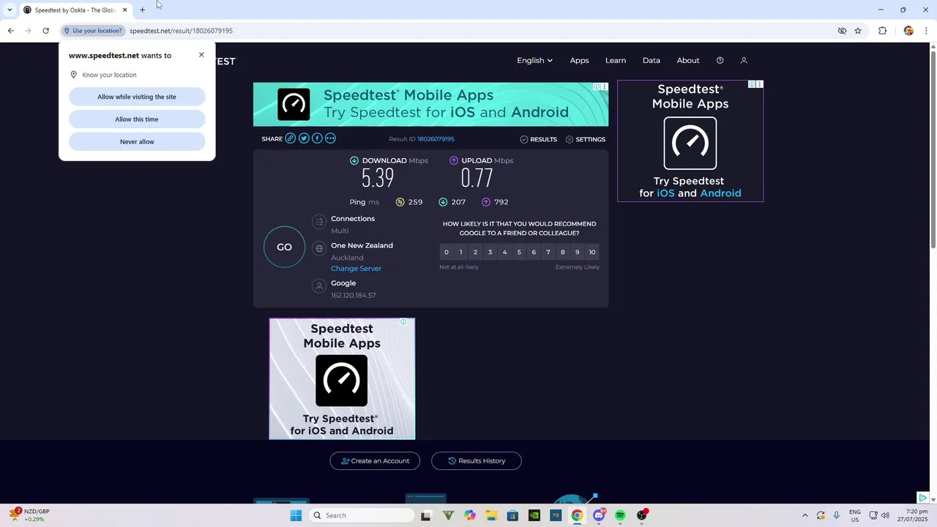The image size is (937, 527).
Task: Click the address bar URL
Action: [181, 31]
